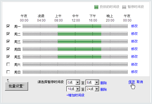This screenshot has height=104, width=152.
Task: Click the gray schedule bar for 周日
Action: pos(75,72)
